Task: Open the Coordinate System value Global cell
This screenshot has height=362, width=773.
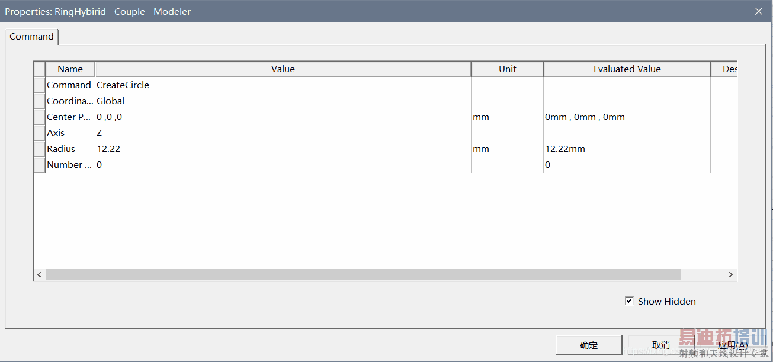Action: point(283,101)
